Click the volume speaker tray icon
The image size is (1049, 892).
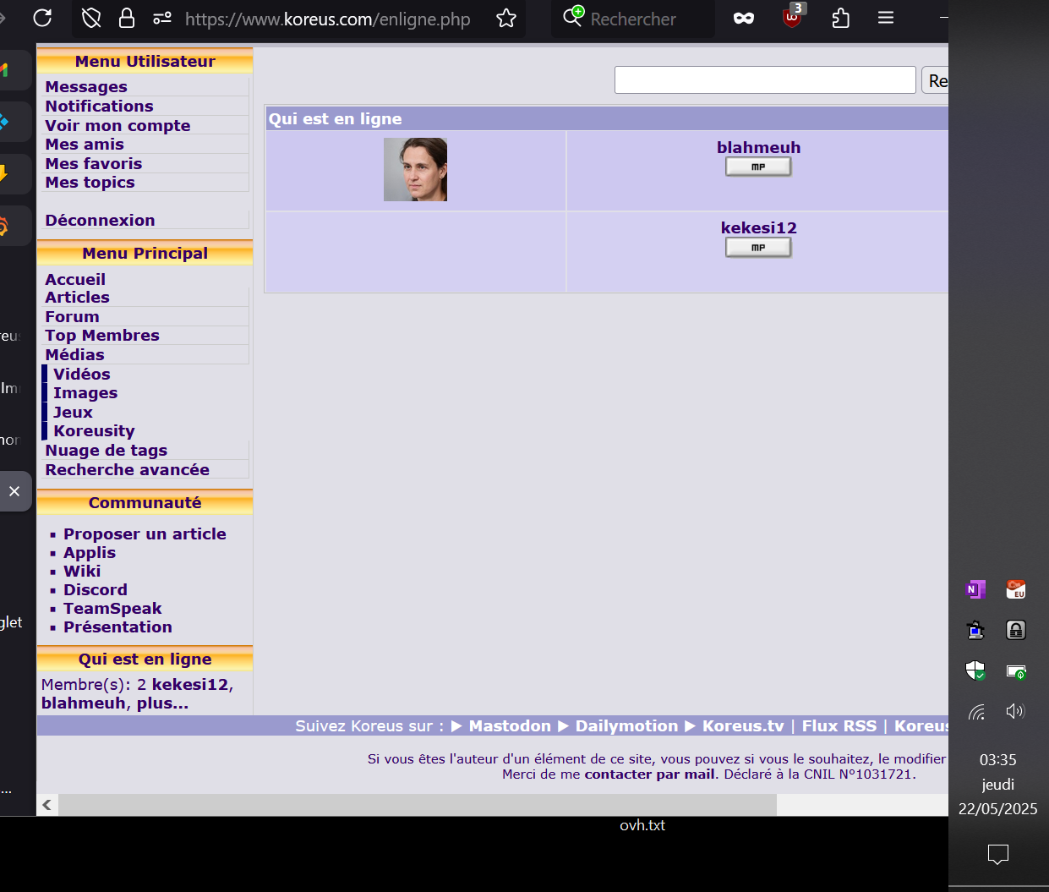[1015, 711]
